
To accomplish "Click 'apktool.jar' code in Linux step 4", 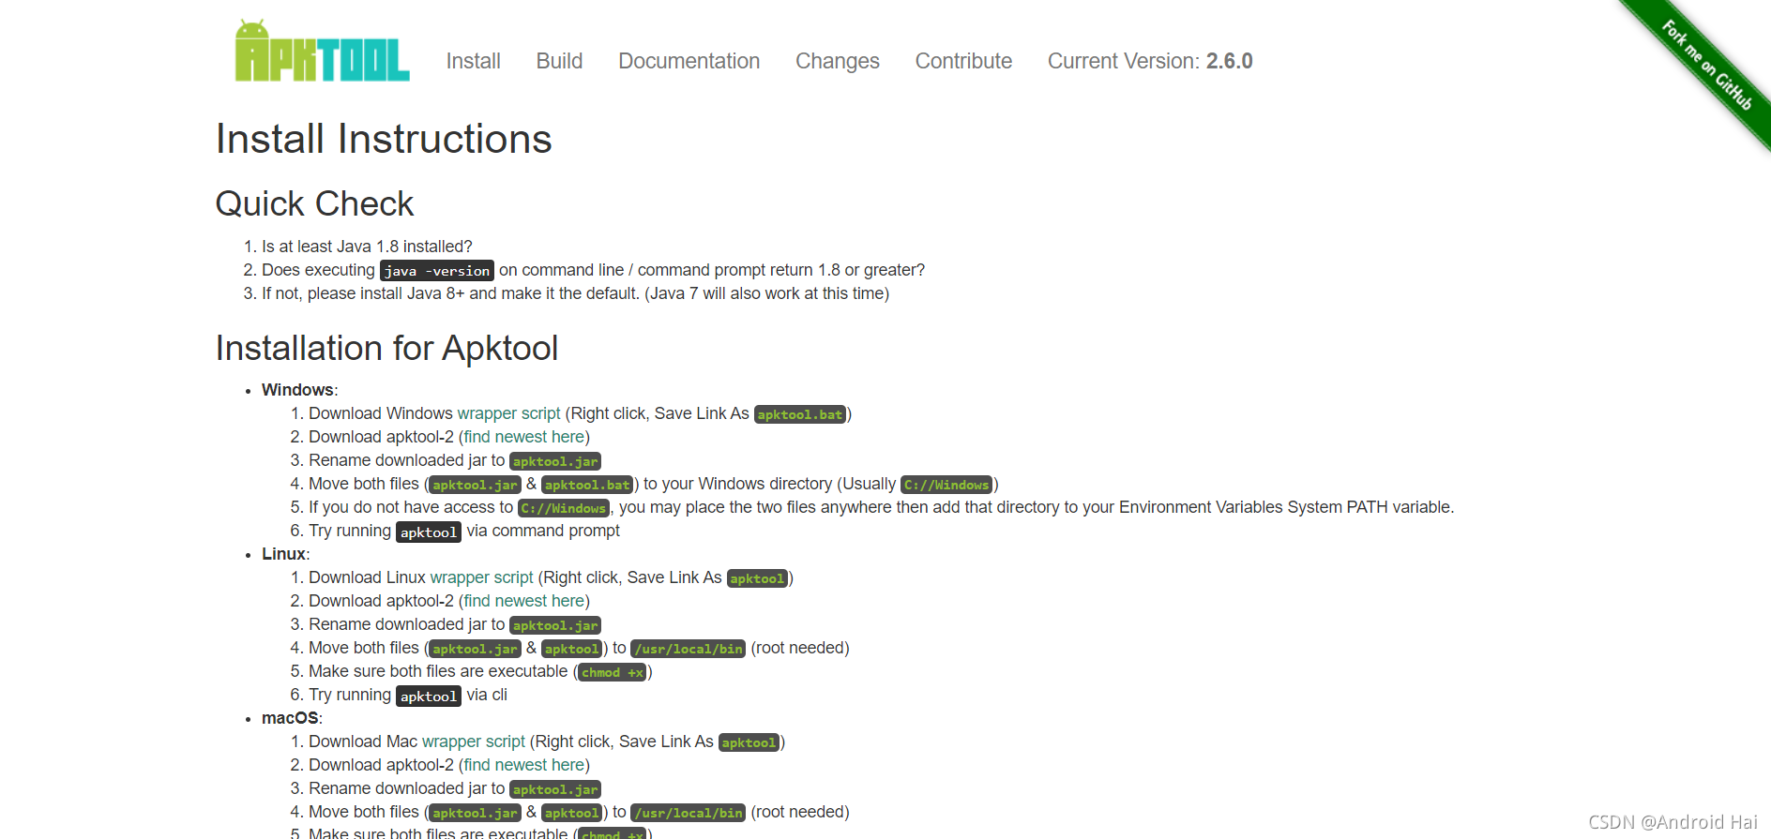I will coord(475,649).
